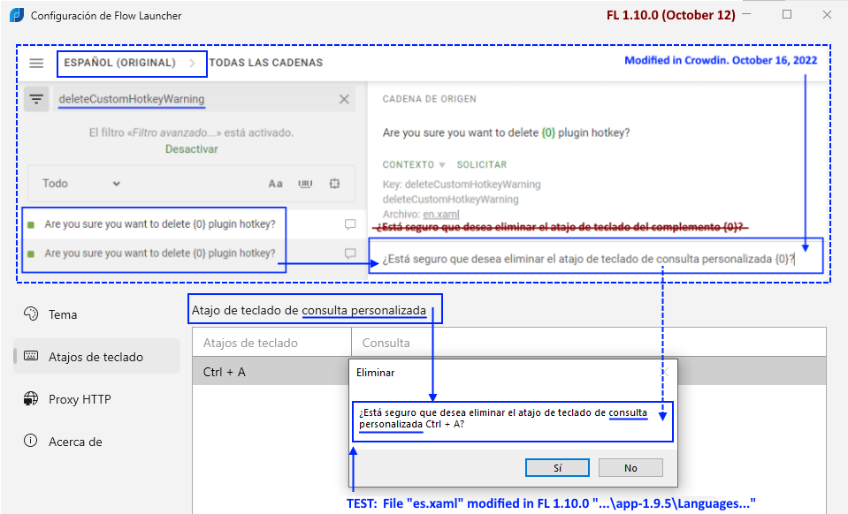Open the hamburger menu in the Crowdin panel
This screenshot has width=848, height=514.
tap(35, 63)
